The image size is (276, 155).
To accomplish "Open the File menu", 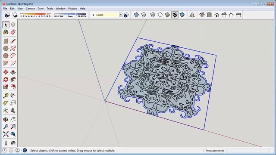I will pos(5,9).
